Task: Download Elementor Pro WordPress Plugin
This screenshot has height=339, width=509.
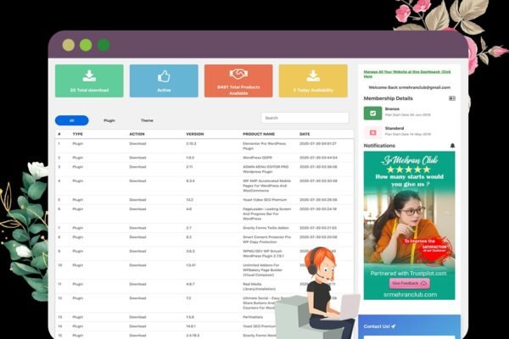Action: coord(137,143)
